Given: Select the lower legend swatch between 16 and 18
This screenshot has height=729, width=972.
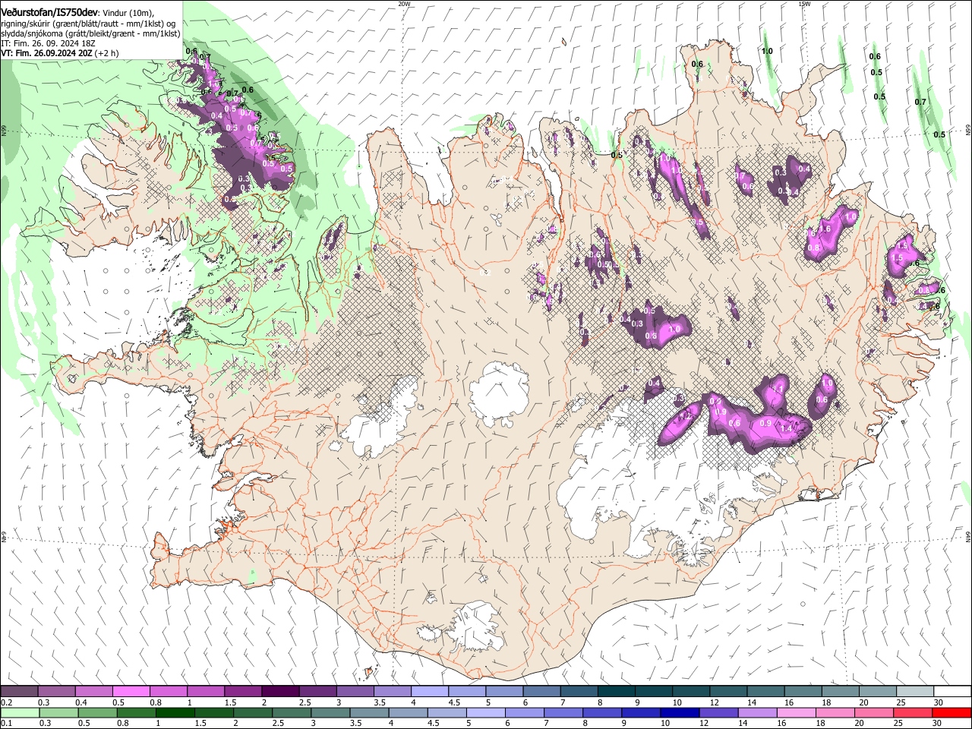Looking at the screenshot, I should coord(795,712).
